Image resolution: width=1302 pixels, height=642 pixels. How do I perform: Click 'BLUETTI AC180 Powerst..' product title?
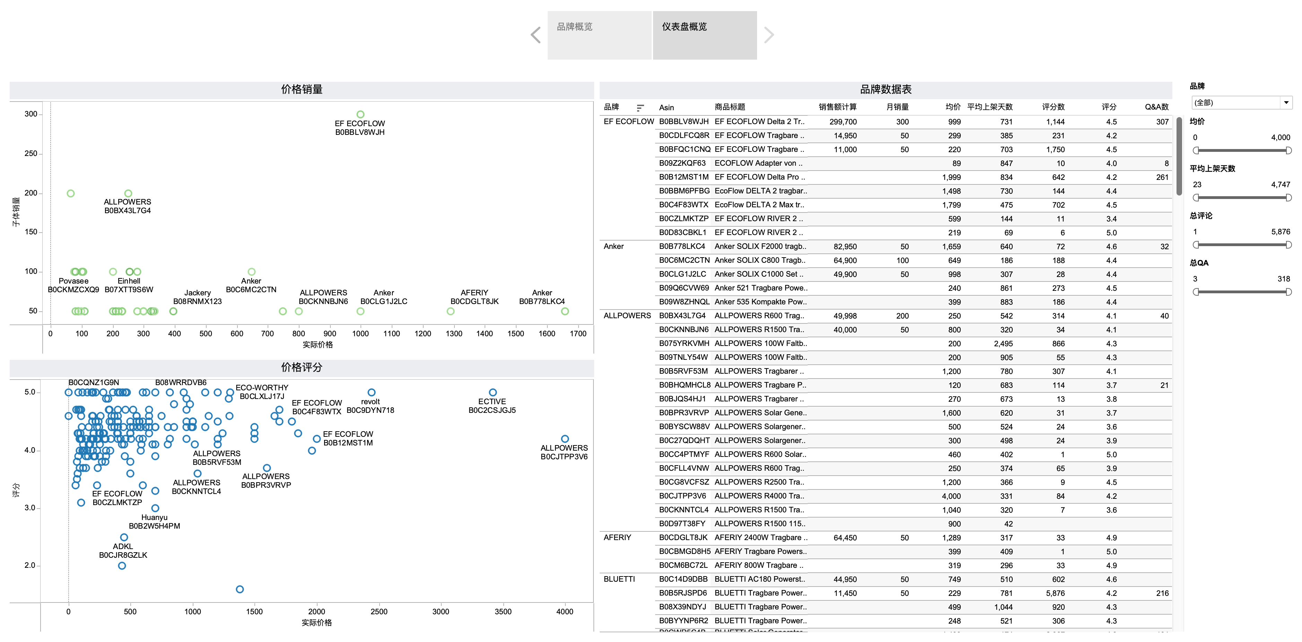point(760,579)
